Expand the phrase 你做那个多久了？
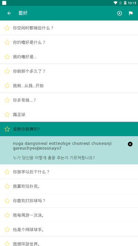The height and width of the screenshot is (246, 138). tap(69, 71)
